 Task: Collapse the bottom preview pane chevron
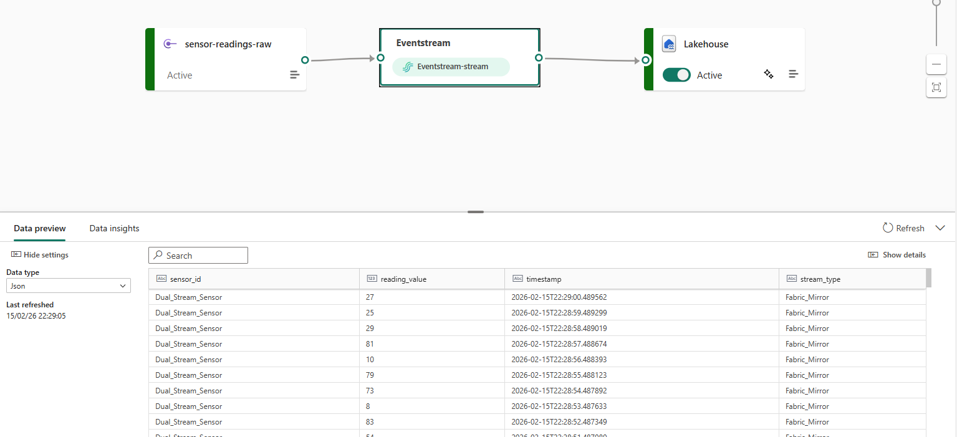click(x=941, y=228)
